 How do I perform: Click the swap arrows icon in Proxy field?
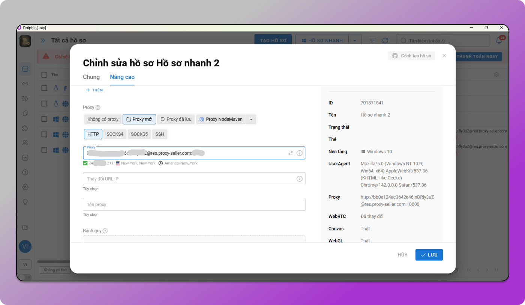tap(290, 153)
